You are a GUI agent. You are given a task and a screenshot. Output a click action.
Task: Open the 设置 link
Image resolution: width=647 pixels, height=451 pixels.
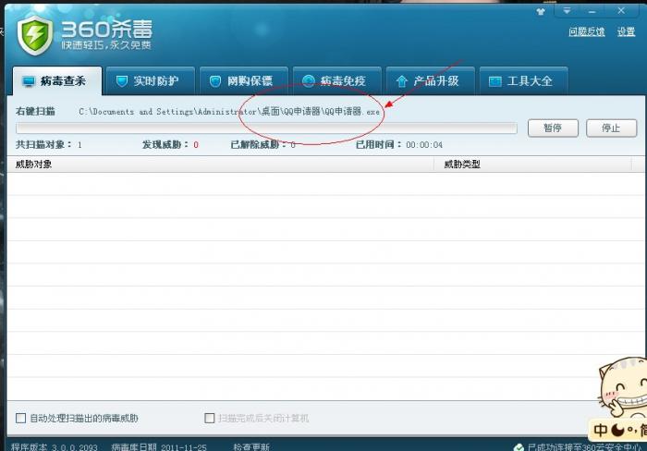(626, 31)
